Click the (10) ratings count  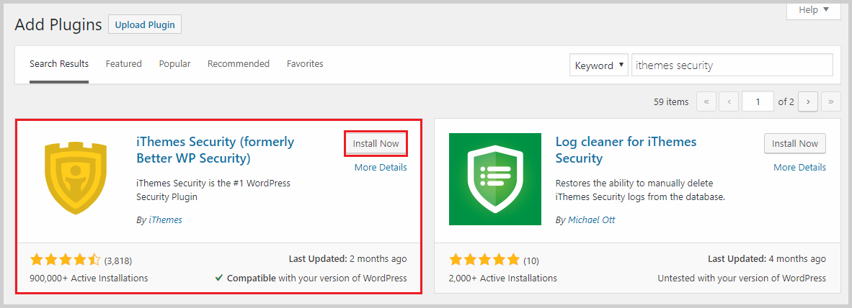tap(531, 261)
